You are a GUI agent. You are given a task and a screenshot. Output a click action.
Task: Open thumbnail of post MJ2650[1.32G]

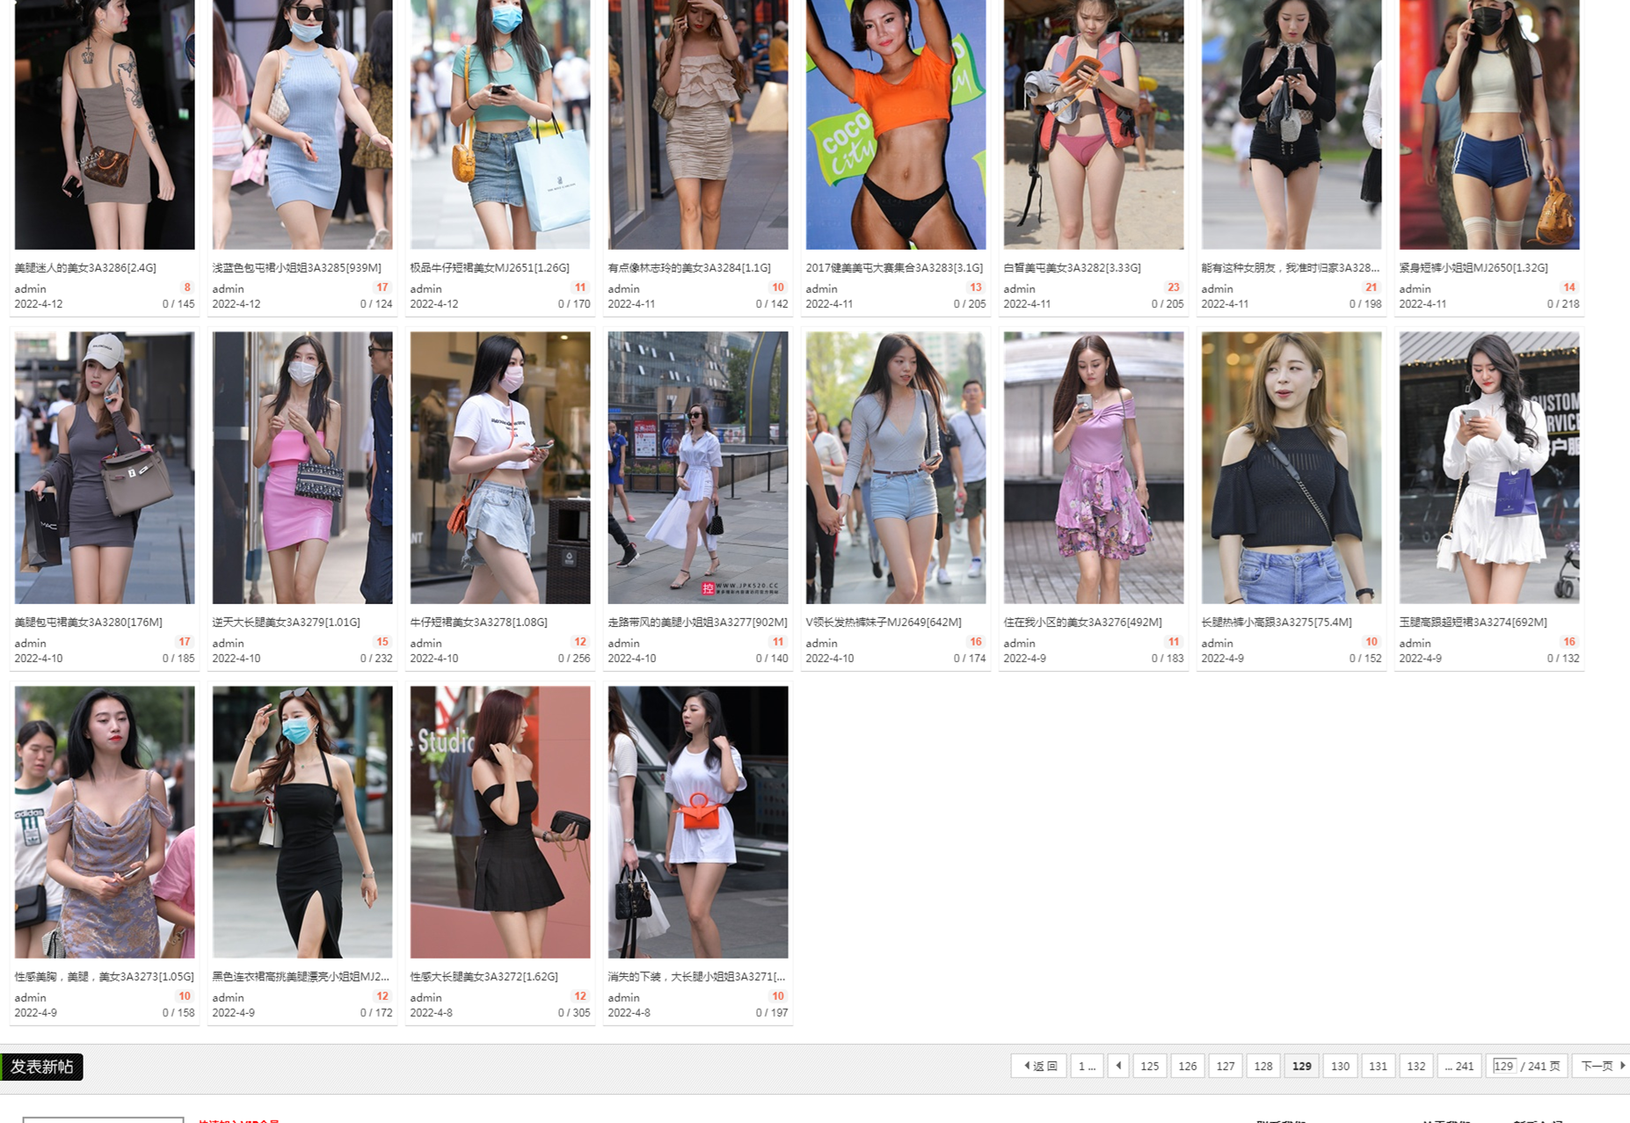point(1489,124)
